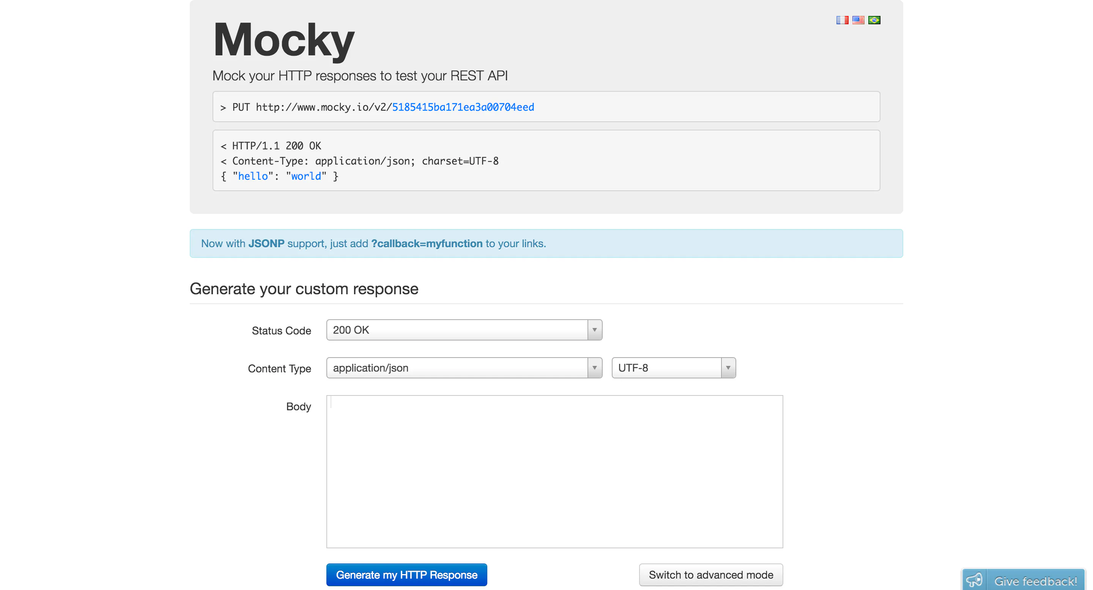This screenshot has height=590, width=1093.
Task: Click the Mock your HTTP responses tagline
Action: pyautogui.click(x=360, y=75)
